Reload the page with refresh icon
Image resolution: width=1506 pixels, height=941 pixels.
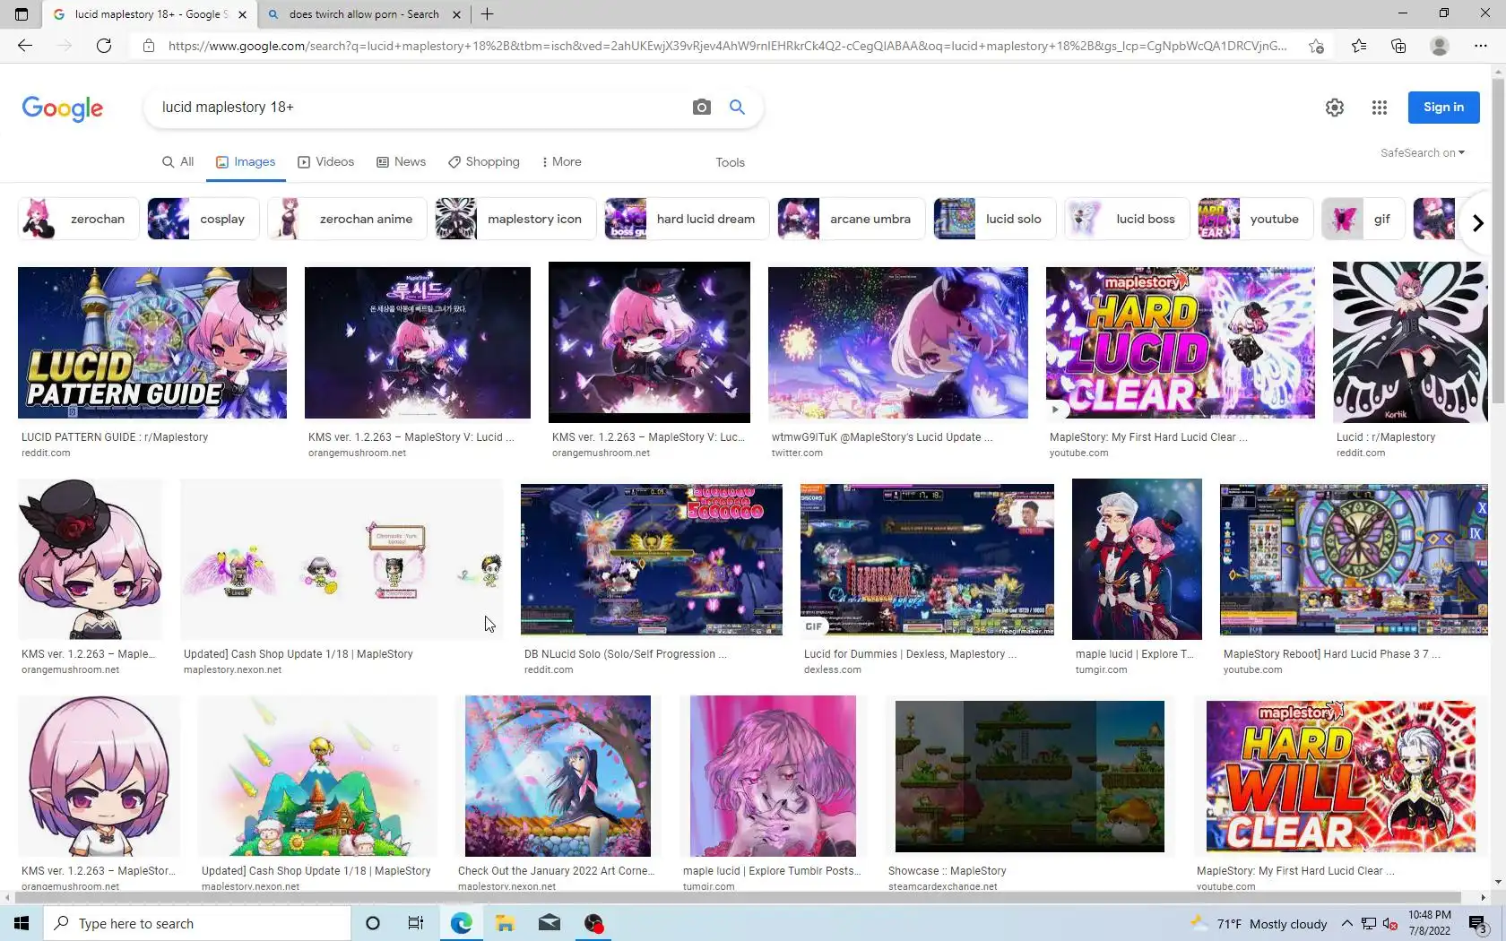pyautogui.click(x=104, y=46)
